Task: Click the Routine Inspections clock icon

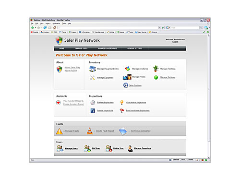Action: (x=93, y=103)
